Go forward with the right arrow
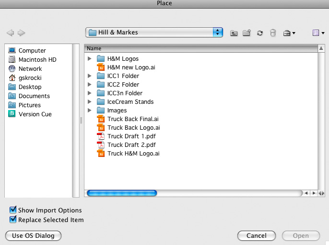This screenshot has height=245, width=329. pyautogui.click(x=22, y=33)
